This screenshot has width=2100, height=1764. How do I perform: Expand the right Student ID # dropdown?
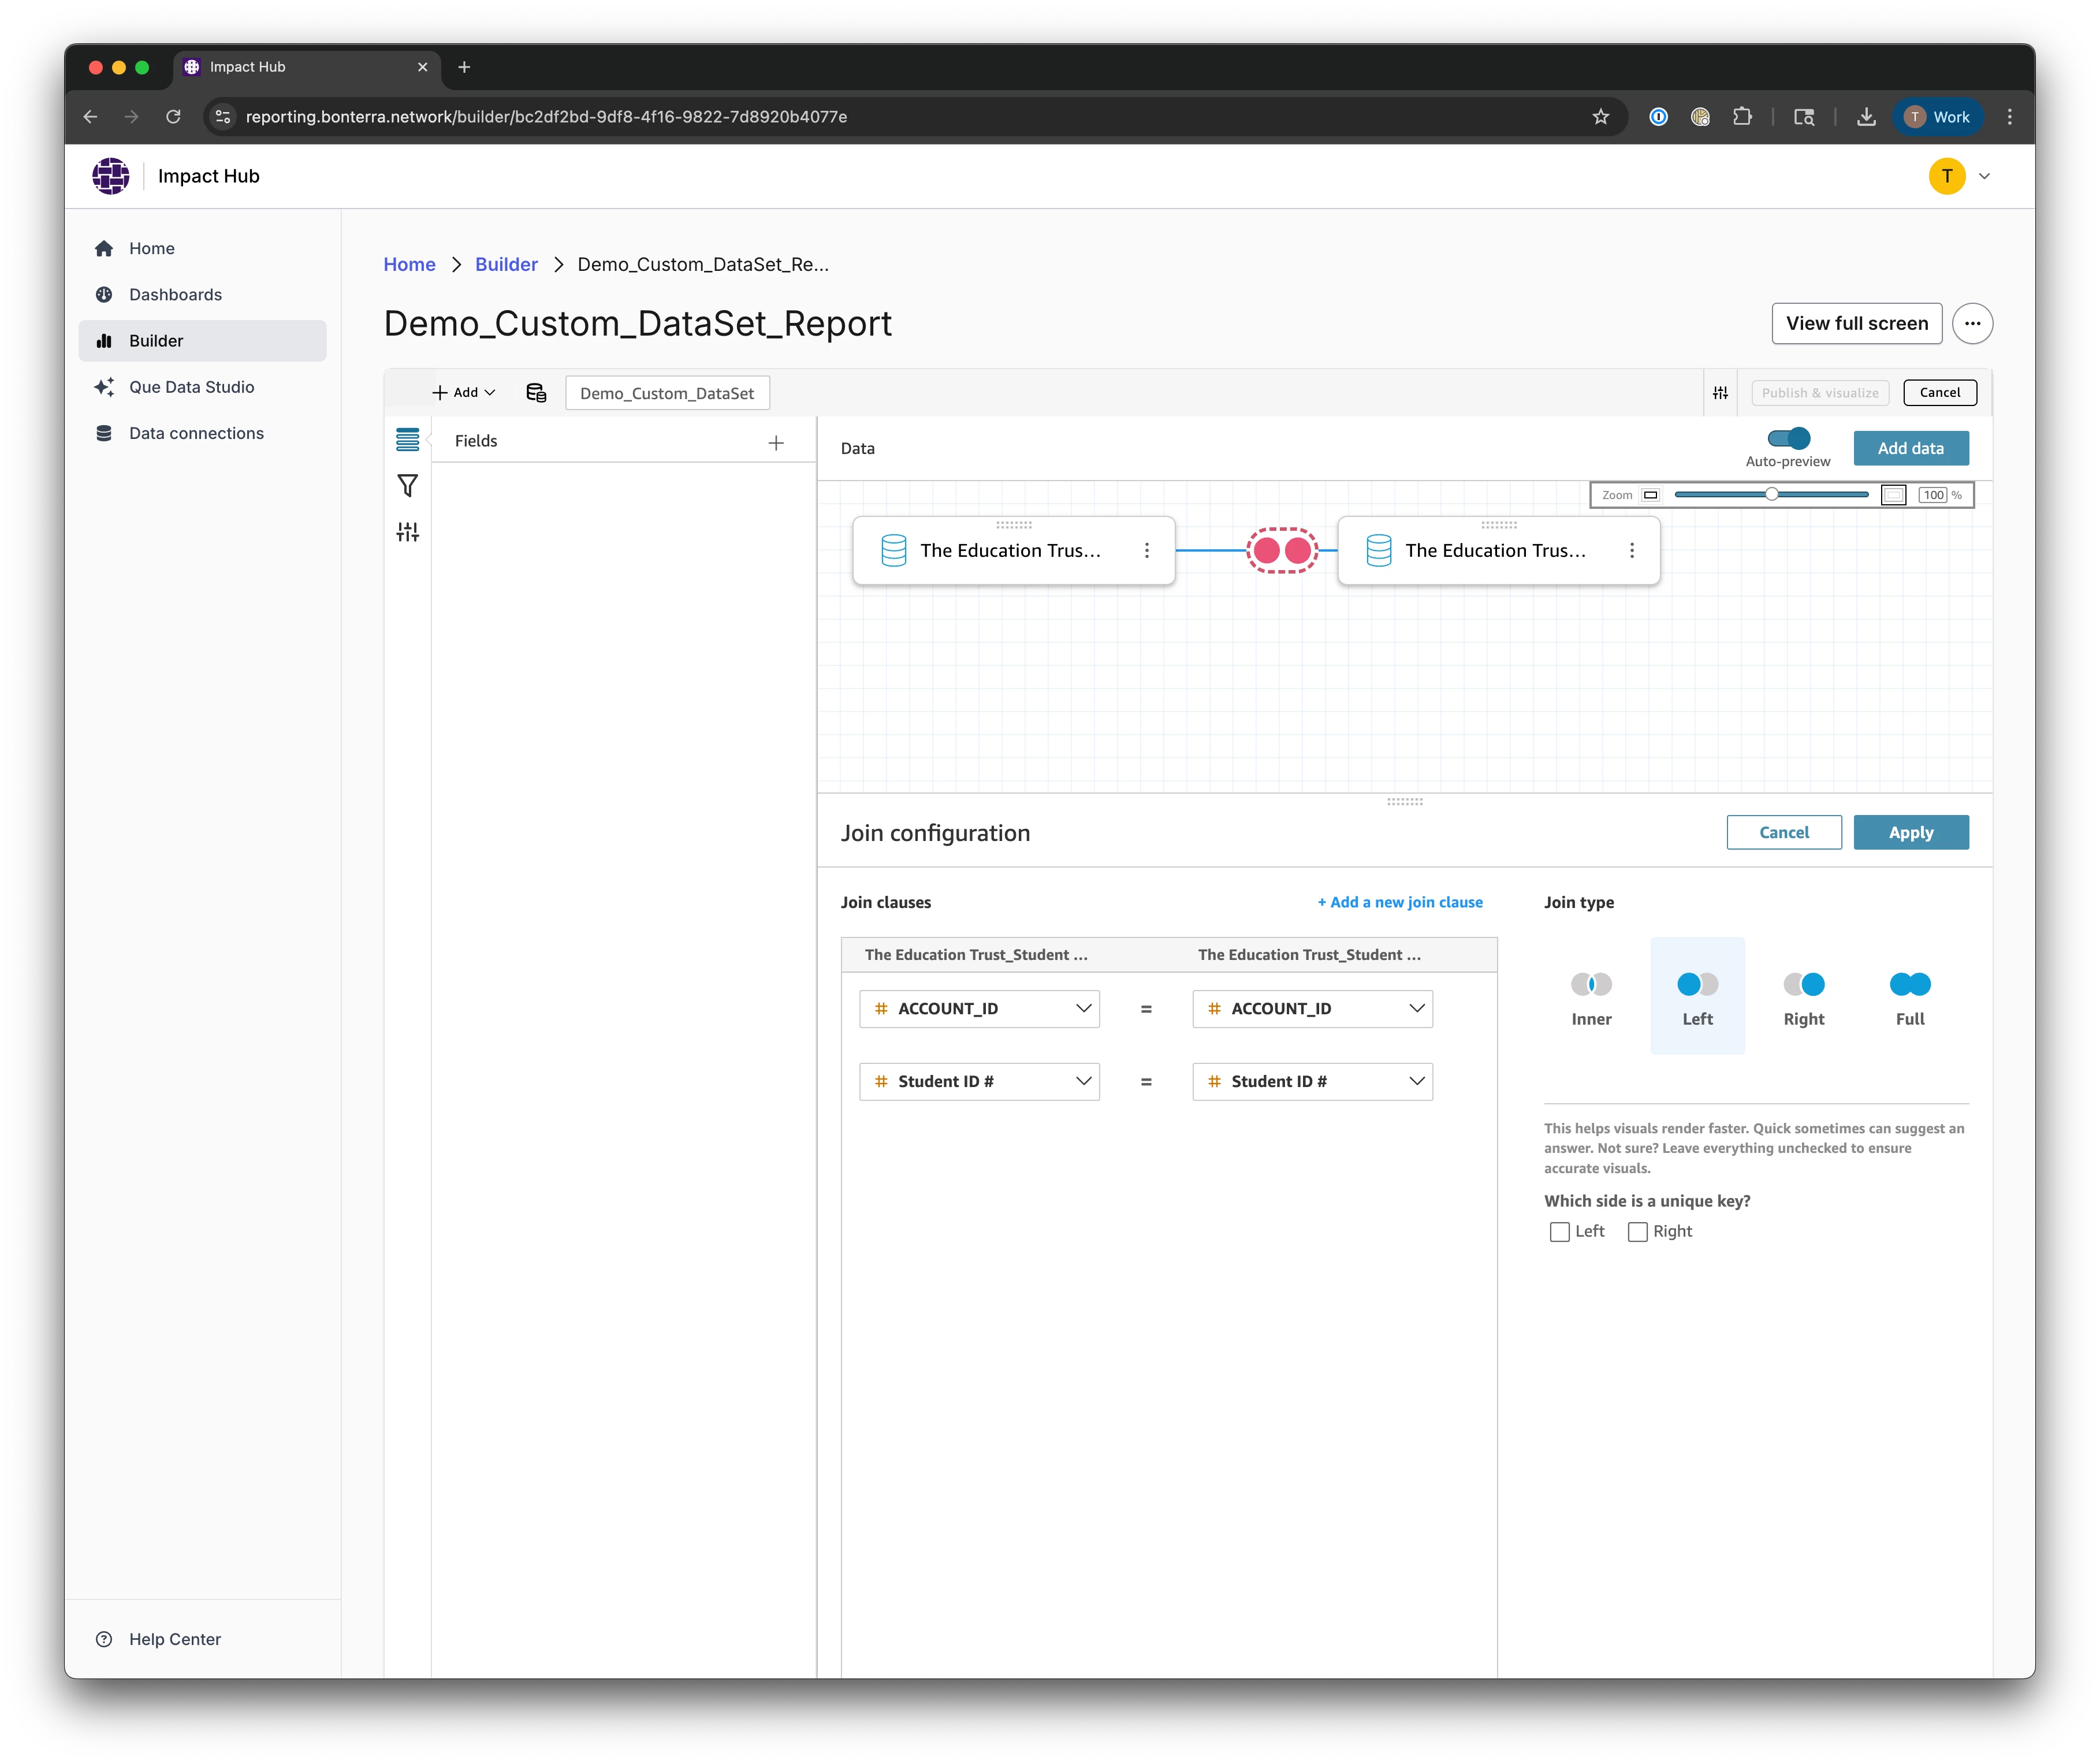(1312, 1082)
